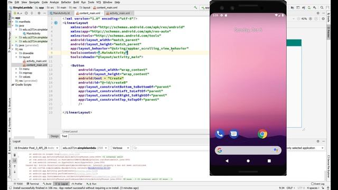This screenshot has width=338, height=190.
Task: Open the Refactor menu
Action: [x=66, y=2]
